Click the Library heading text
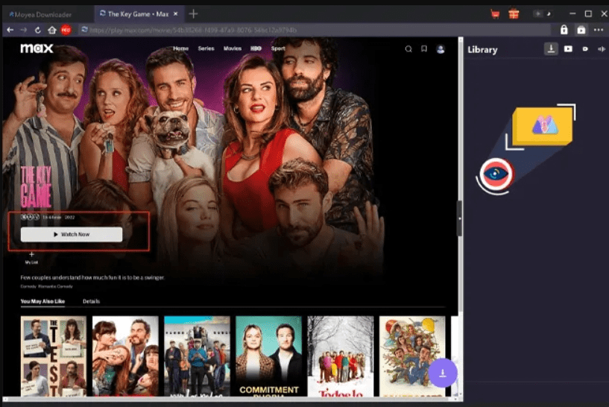Viewport: 609px width, 407px height. tap(482, 50)
